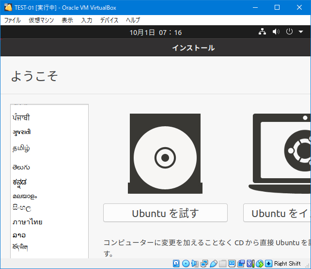Viewport: 311px width, 269px height.
Task: Click the CD drive illustration
Action: click(x=165, y=153)
